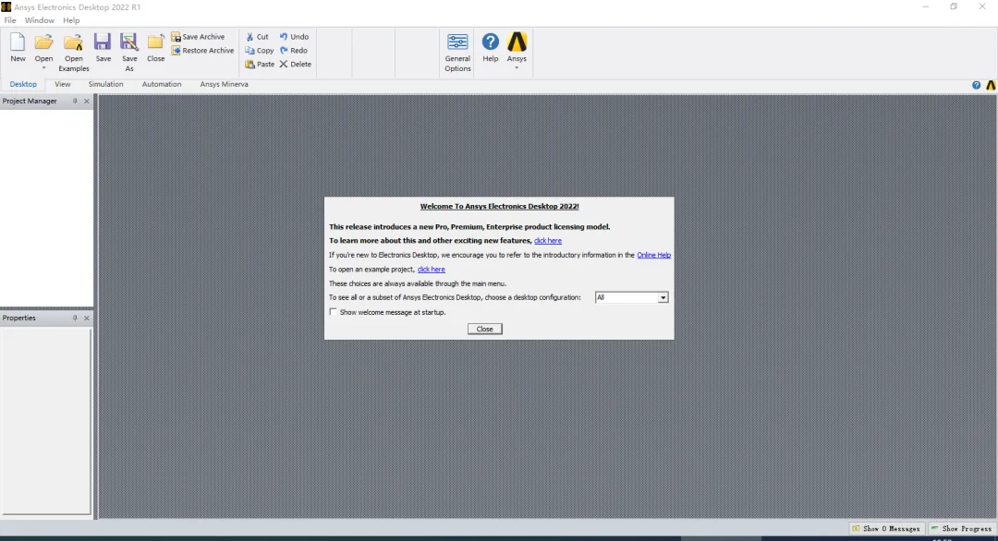
Task: Close the welcome dialog with Close button
Action: (485, 329)
